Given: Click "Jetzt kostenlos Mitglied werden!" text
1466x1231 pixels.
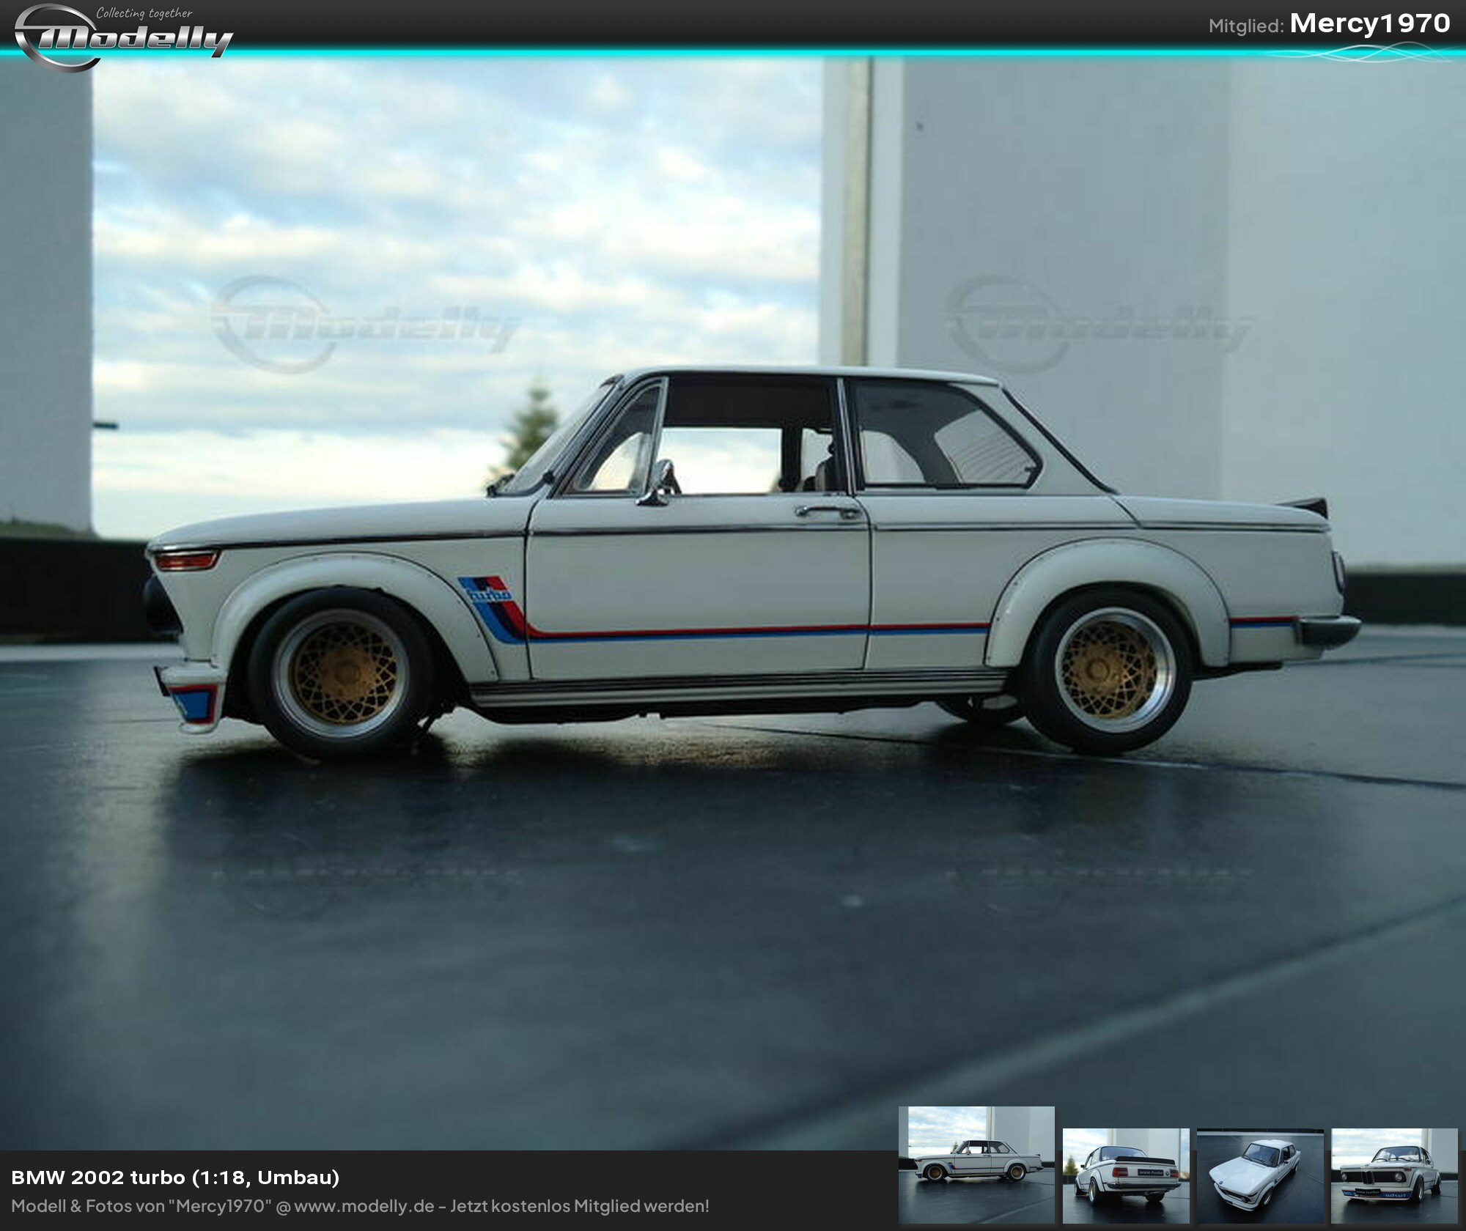Looking at the screenshot, I should (579, 1206).
